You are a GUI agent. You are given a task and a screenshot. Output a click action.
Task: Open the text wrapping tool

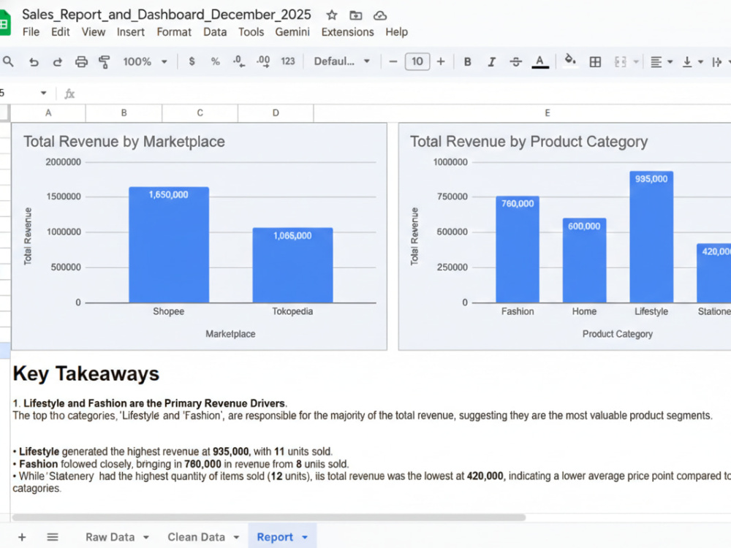point(717,61)
